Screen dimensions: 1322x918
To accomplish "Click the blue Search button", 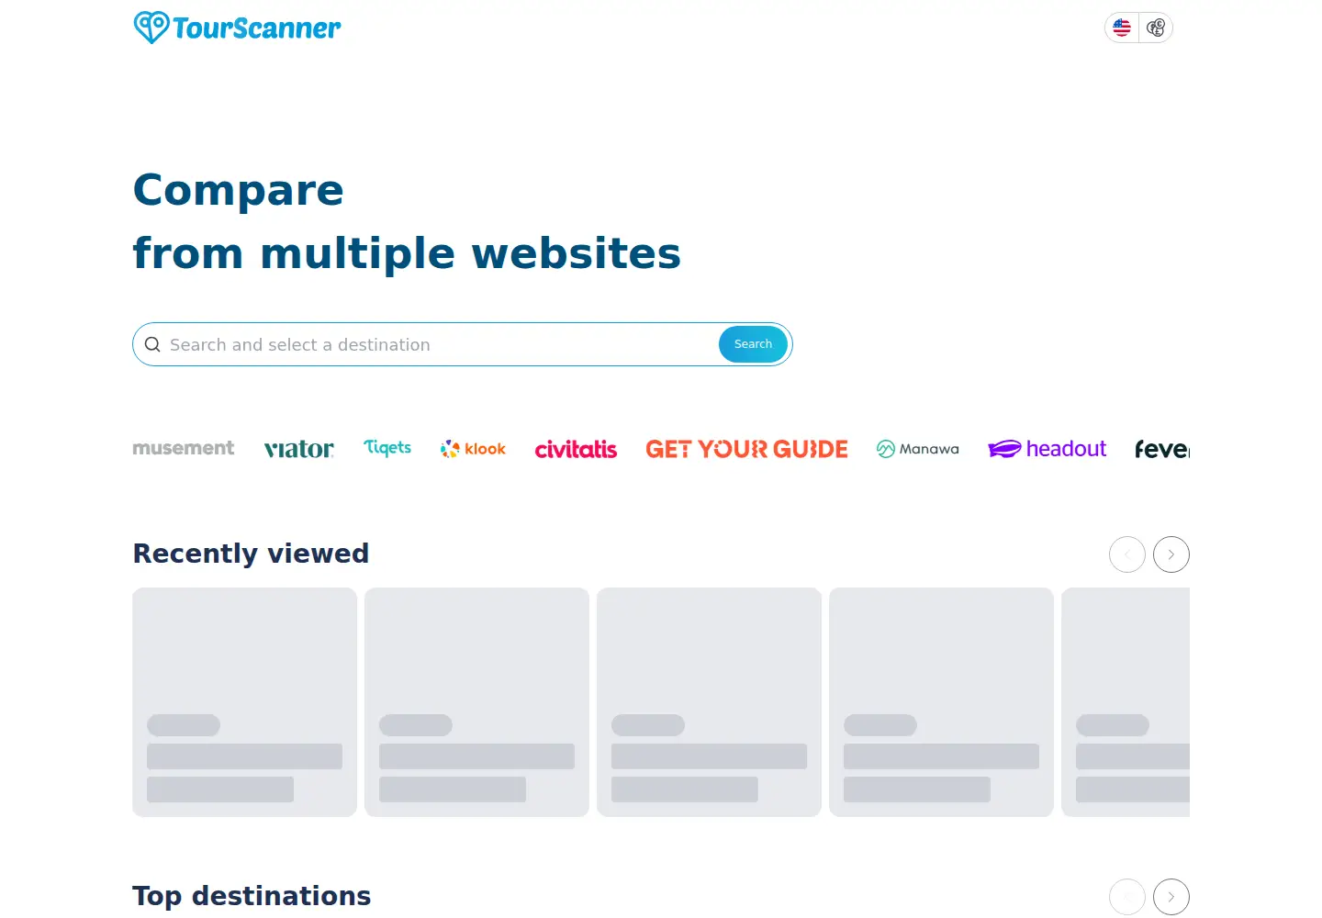I will [753, 344].
